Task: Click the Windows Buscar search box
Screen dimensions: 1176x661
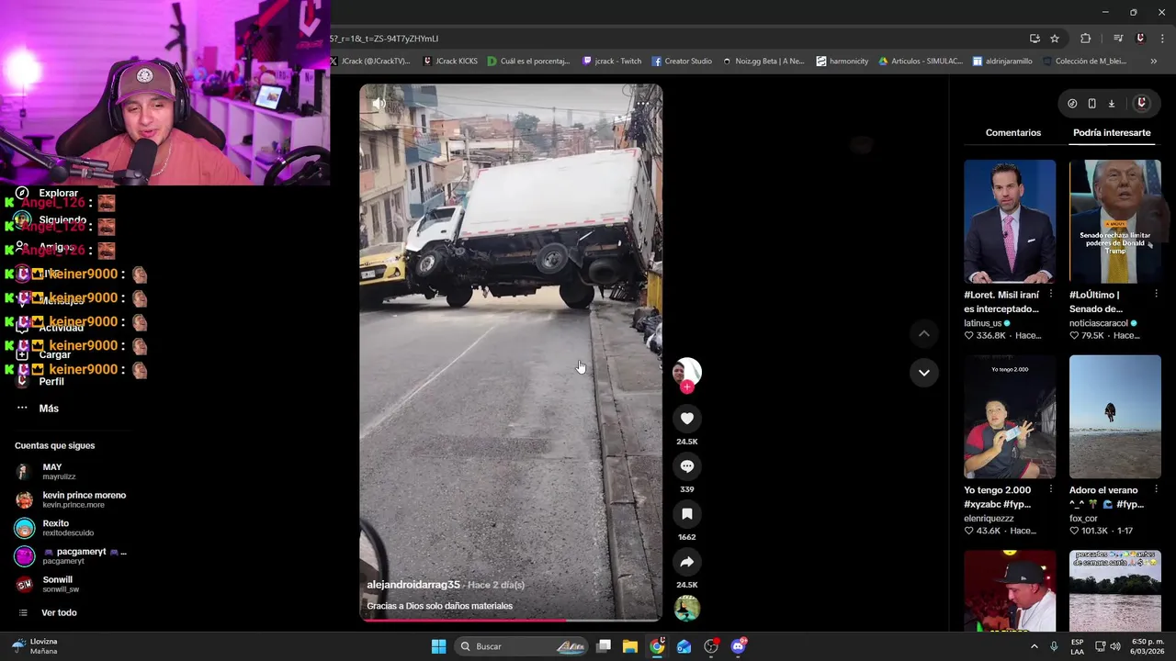Action: click(x=521, y=646)
